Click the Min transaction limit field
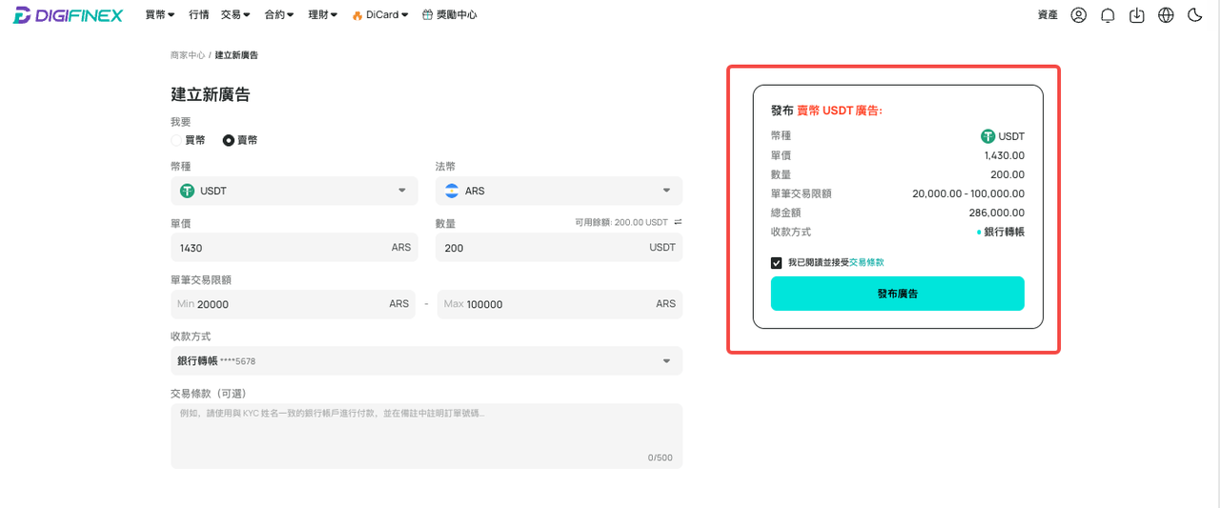This screenshot has width=1220, height=508. (294, 304)
